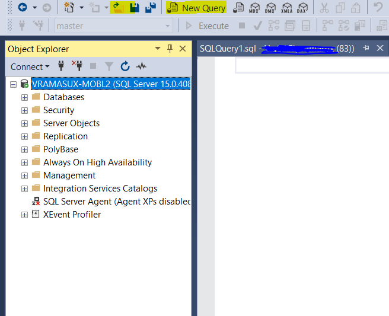Click inside the SQLQuery1 editor area
The height and width of the screenshot is (316, 389).
click(x=302, y=186)
